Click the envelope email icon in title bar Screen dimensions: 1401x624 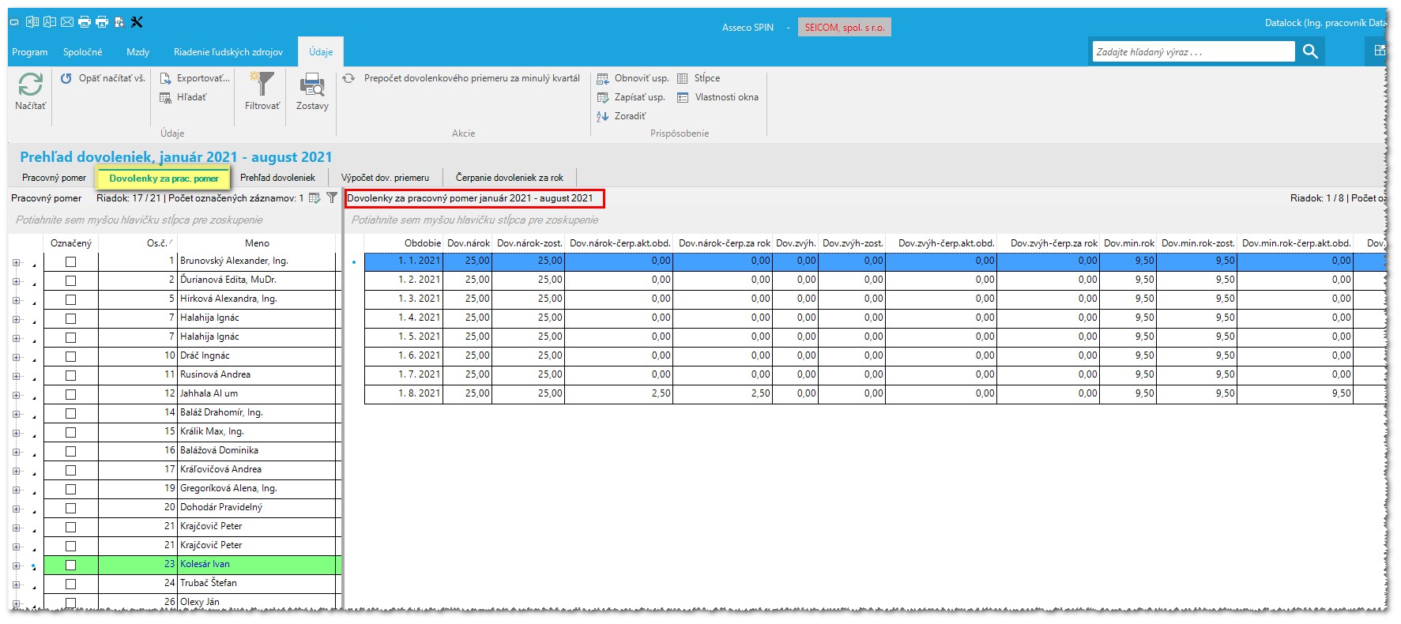tap(67, 22)
